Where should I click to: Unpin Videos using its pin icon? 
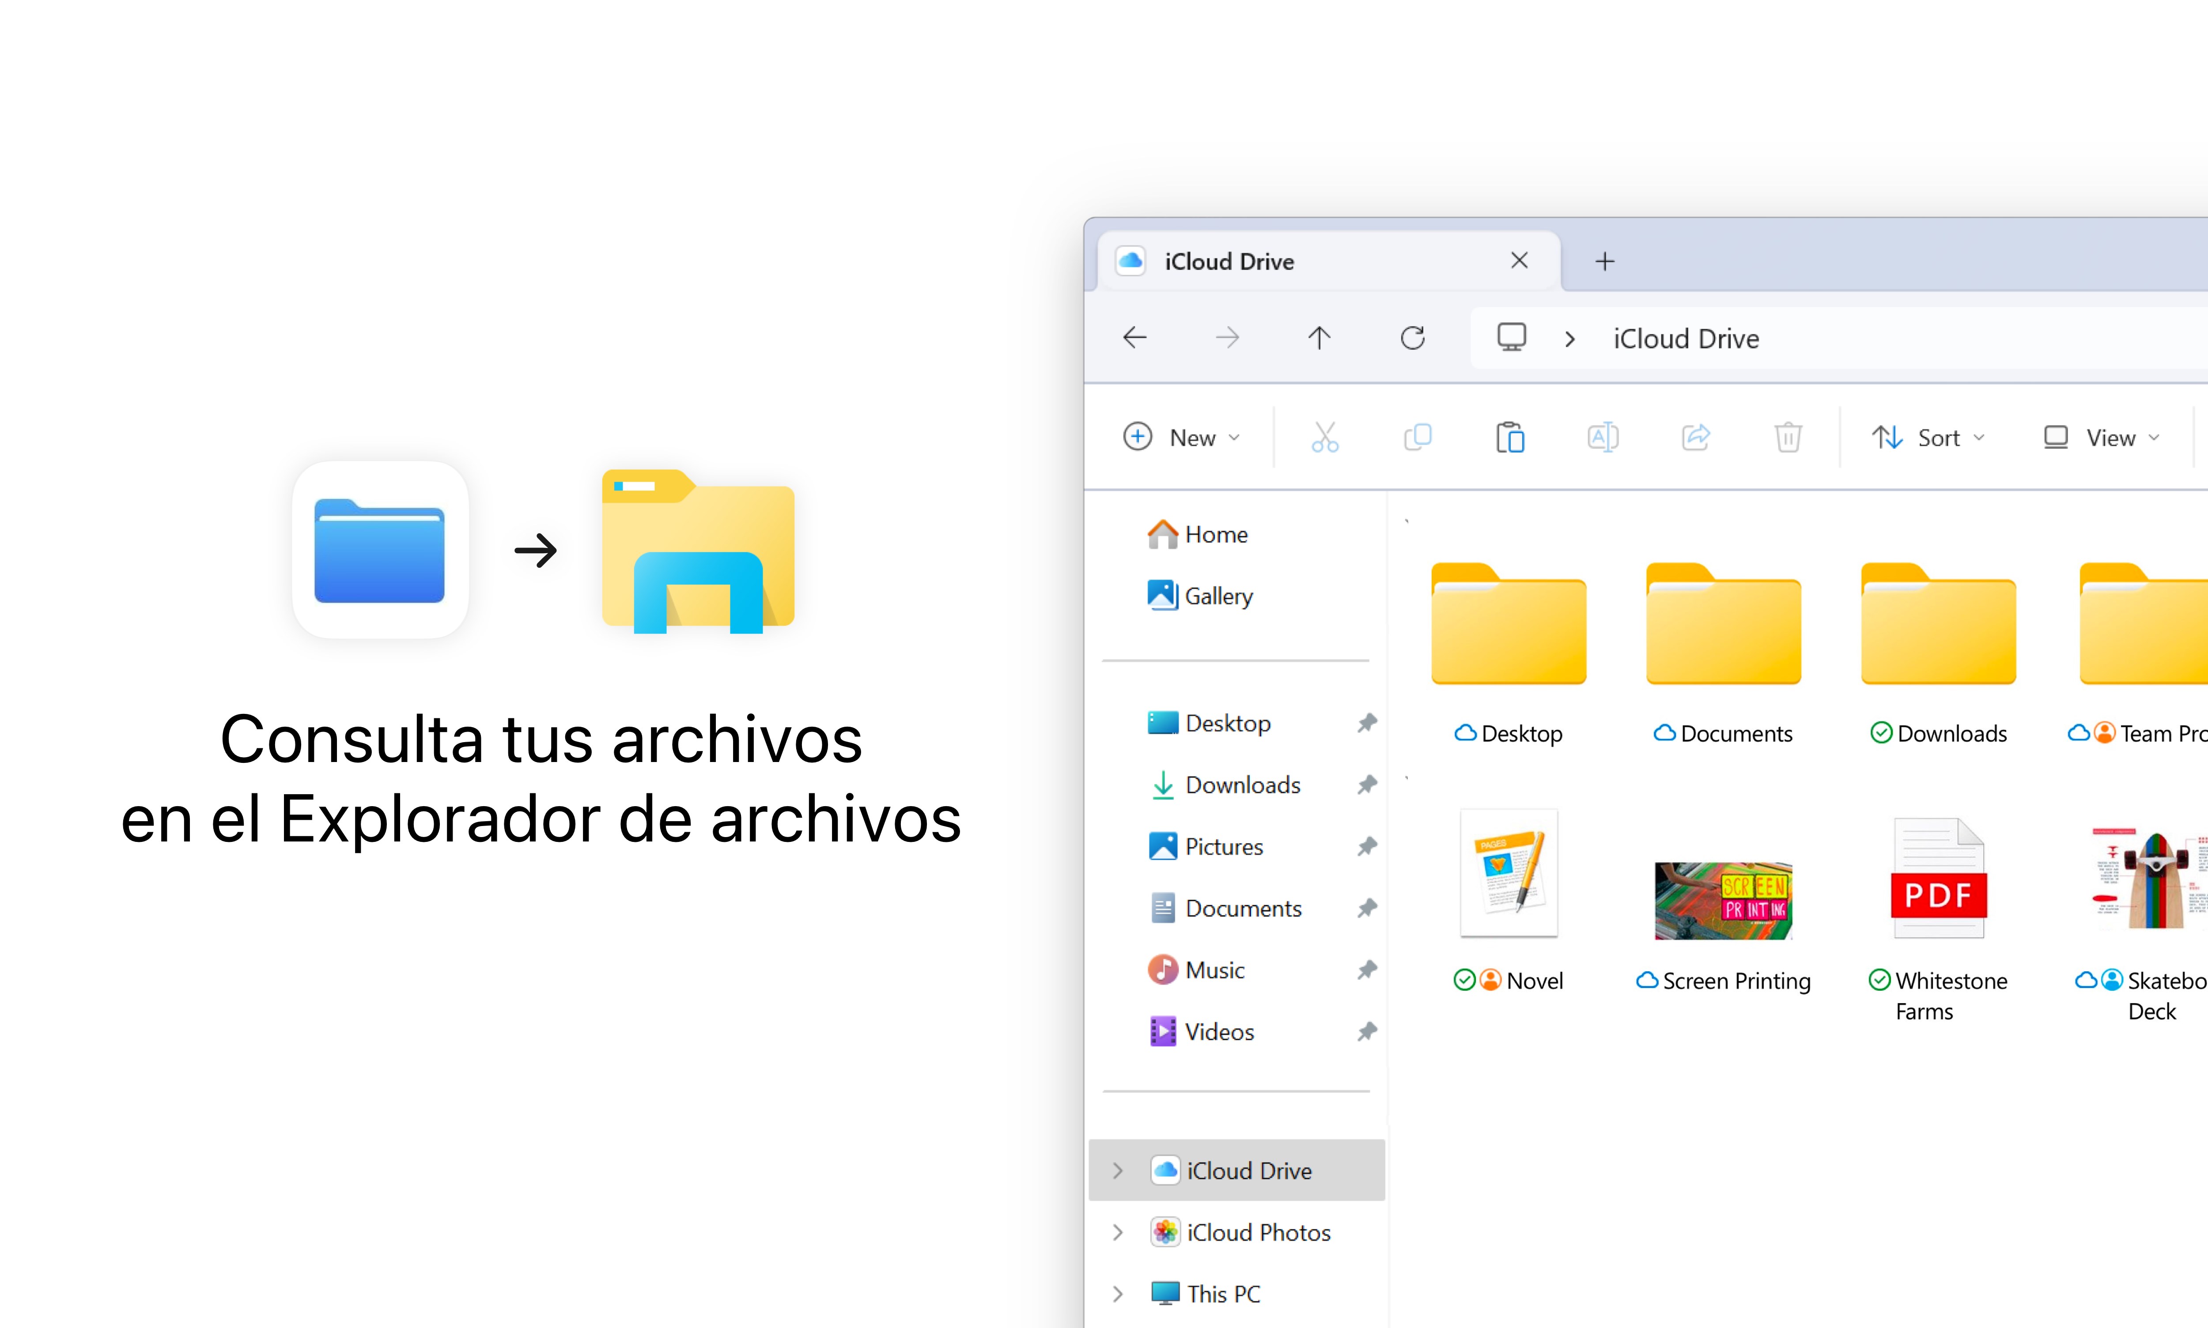pyautogui.click(x=1367, y=1032)
